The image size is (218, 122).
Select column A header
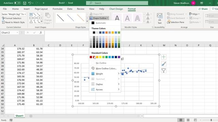(x=15, y=45)
